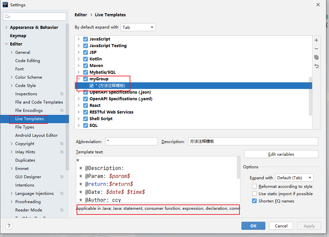The image size is (329, 237).
Task: Click project-level icon beside Reader Mode
Action: 62,210
